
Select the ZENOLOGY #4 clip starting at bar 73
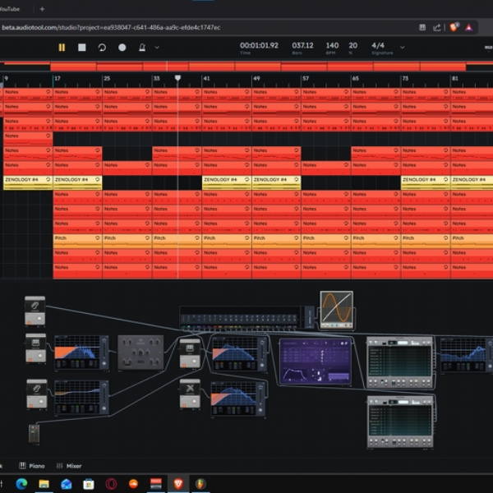(x=426, y=183)
